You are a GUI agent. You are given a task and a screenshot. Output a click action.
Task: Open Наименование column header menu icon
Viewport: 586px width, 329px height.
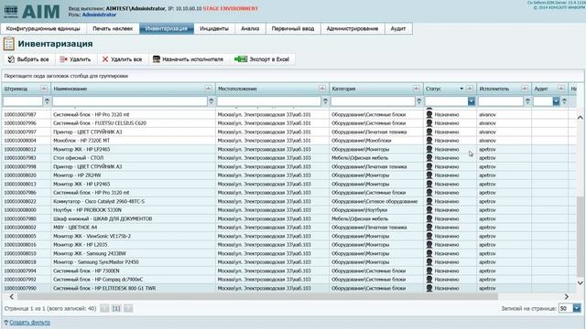click(208, 89)
